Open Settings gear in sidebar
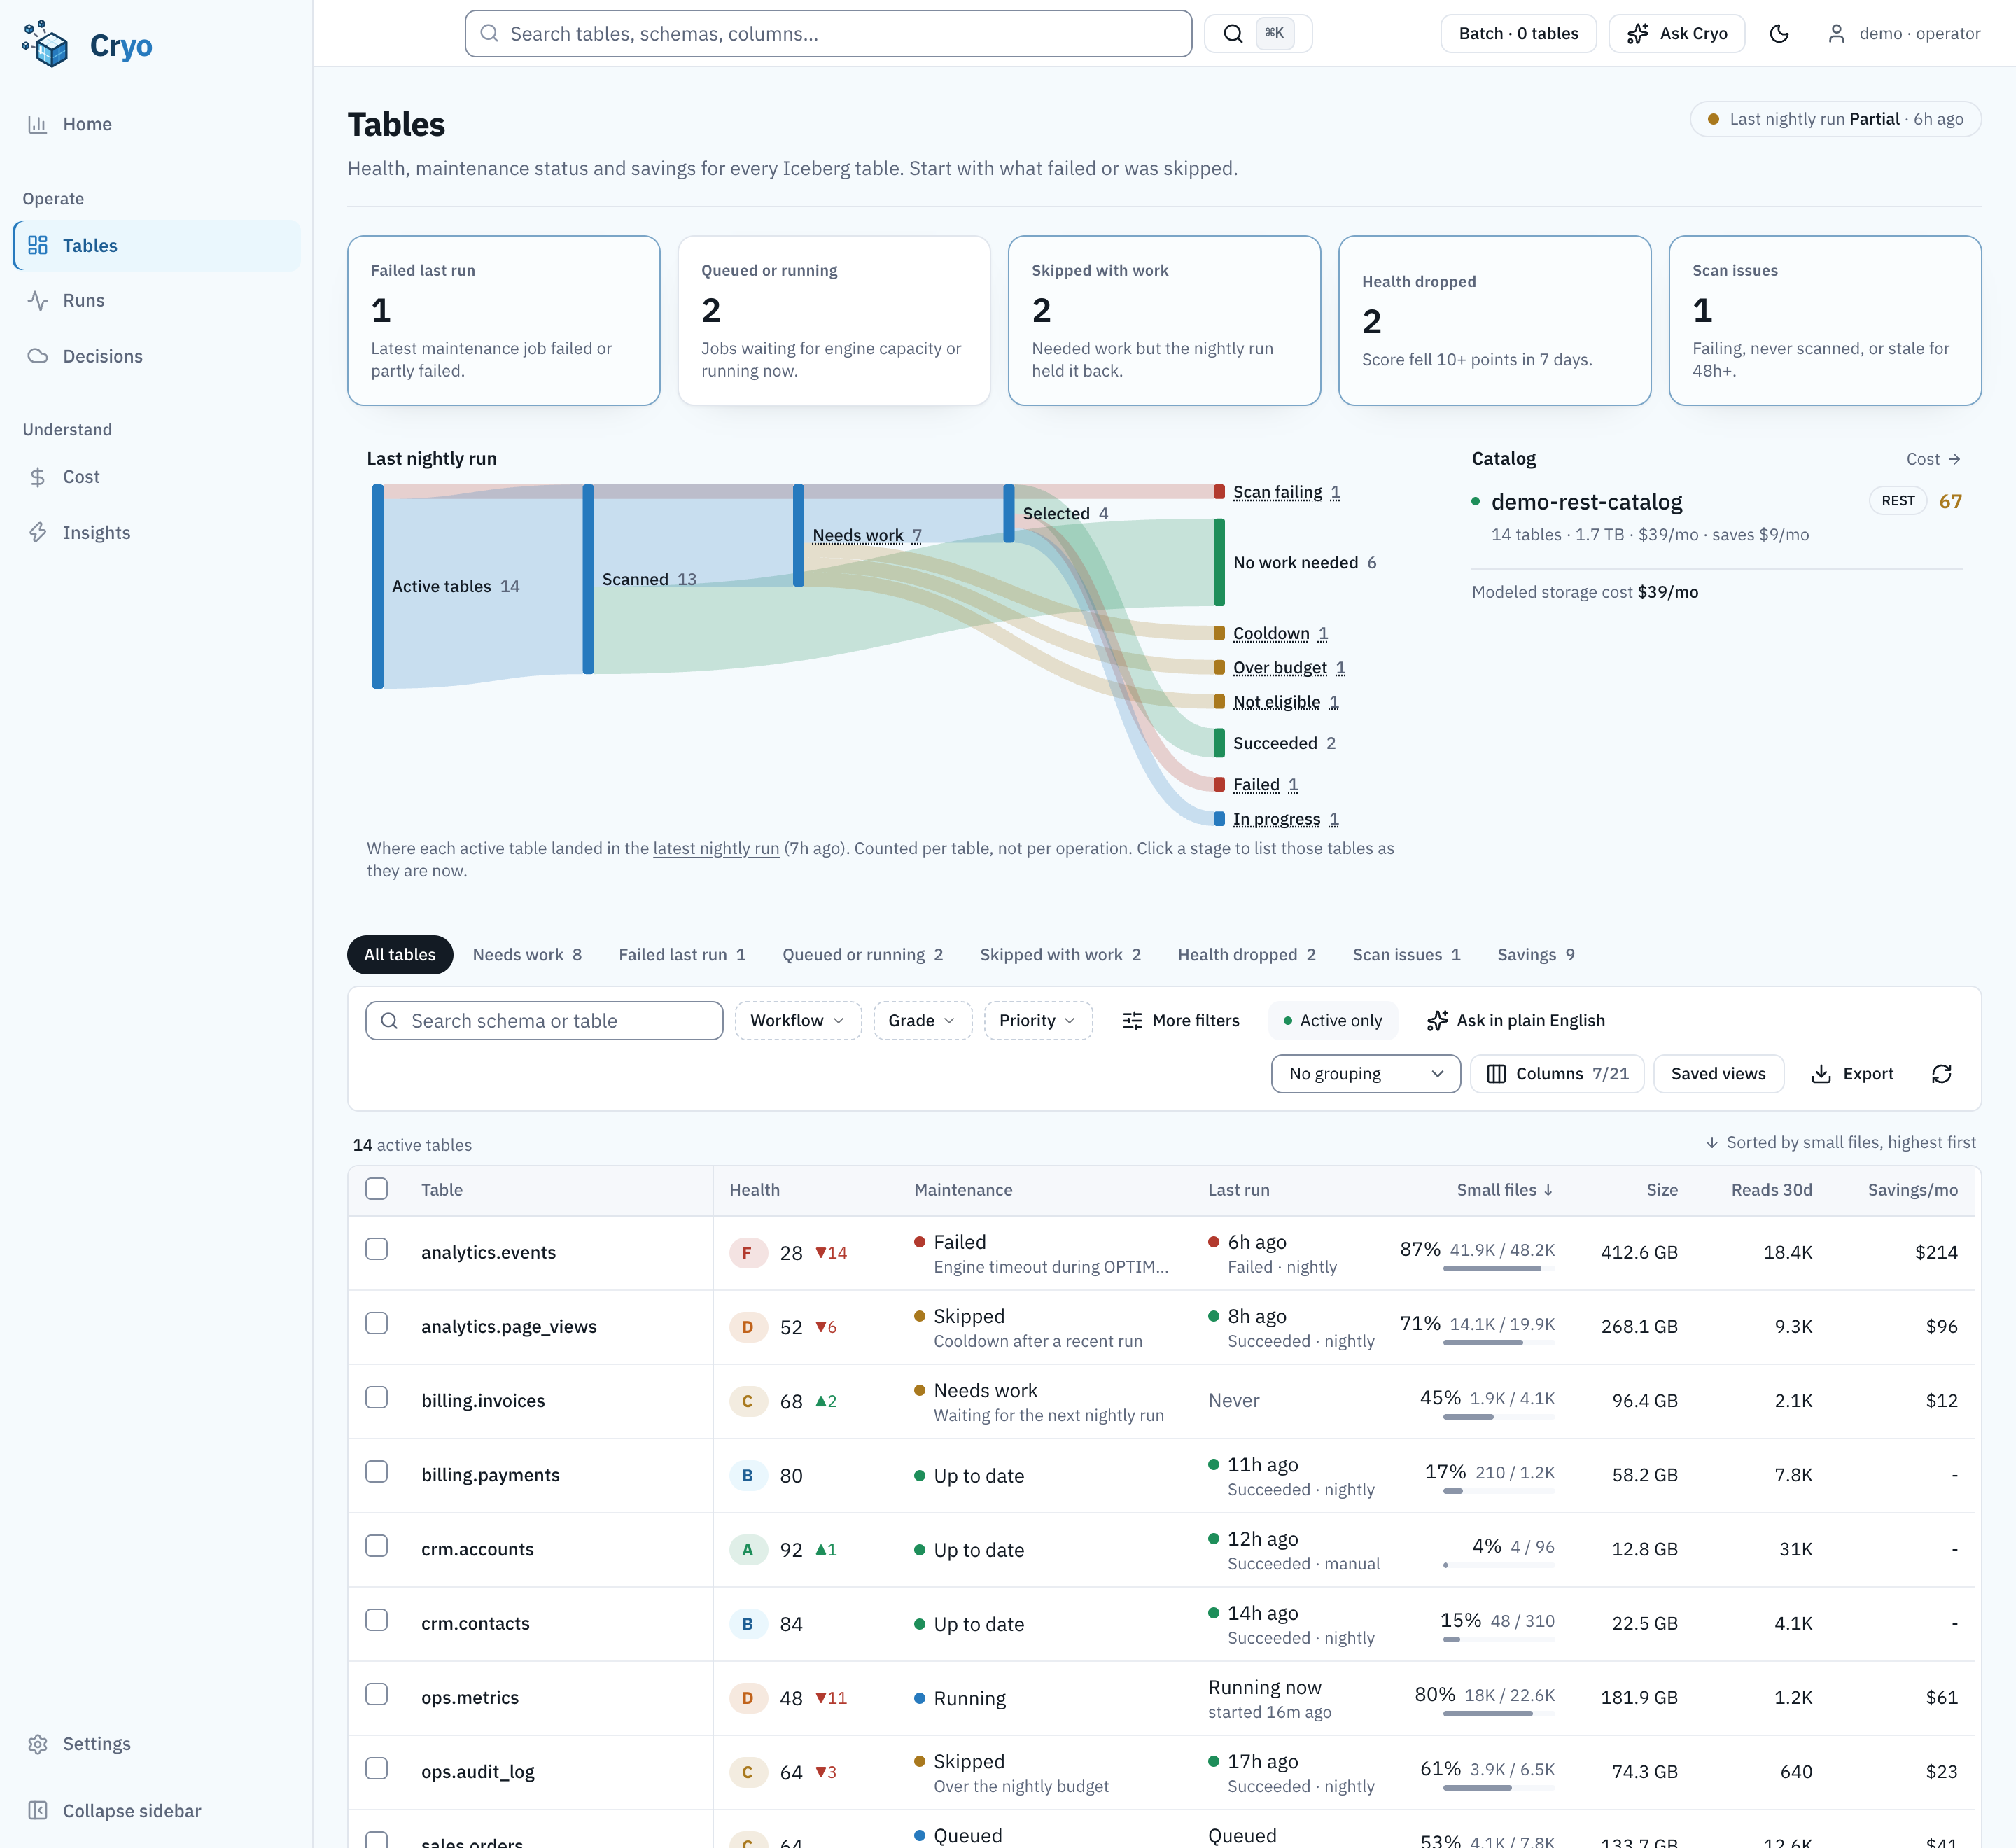This screenshot has width=2016, height=1848. pos(38,1744)
